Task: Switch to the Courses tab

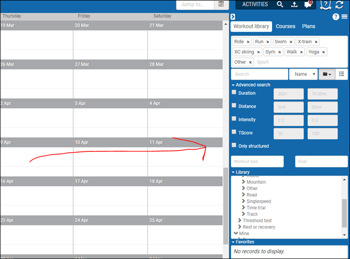Action: pos(286,26)
